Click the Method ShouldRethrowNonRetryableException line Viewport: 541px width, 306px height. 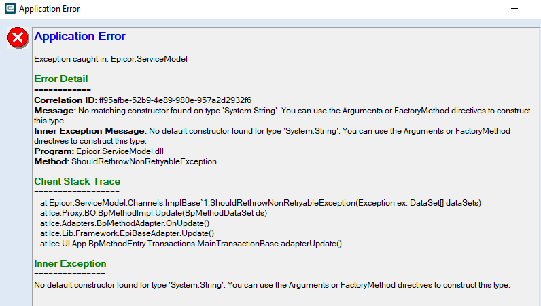[126, 161]
